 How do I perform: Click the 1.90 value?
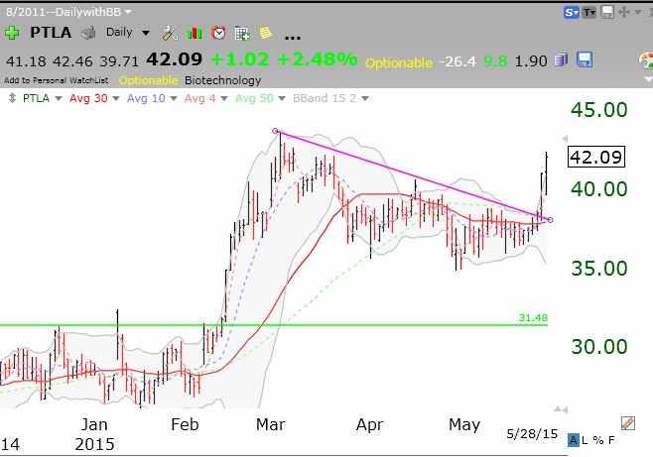tap(531, 61)
